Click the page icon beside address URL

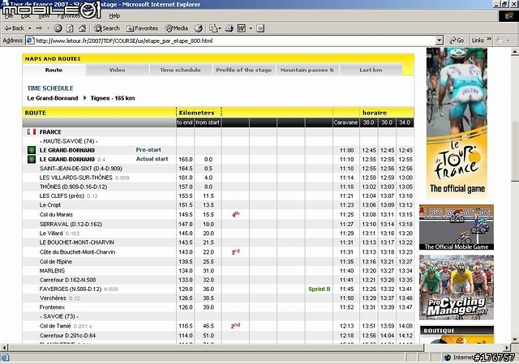[x=30, y=41]
